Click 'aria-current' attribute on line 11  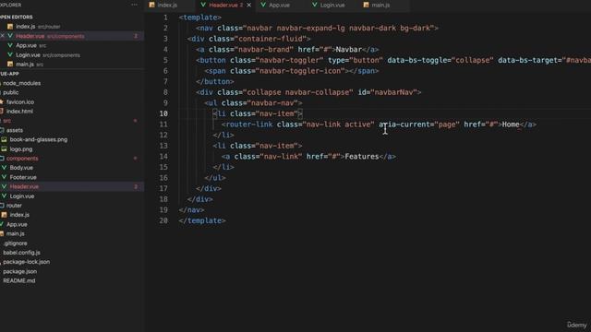404,125
